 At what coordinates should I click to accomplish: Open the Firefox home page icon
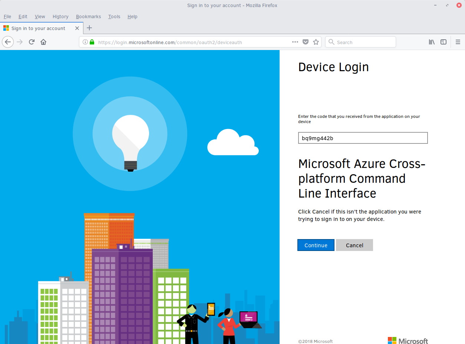(x=43, y=42)
